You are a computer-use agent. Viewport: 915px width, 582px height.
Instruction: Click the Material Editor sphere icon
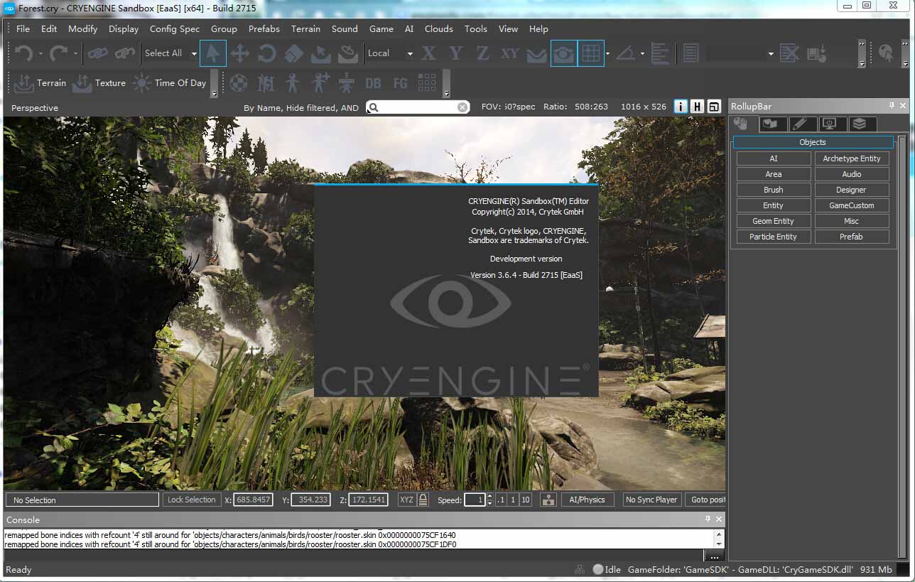coord(238,83)
